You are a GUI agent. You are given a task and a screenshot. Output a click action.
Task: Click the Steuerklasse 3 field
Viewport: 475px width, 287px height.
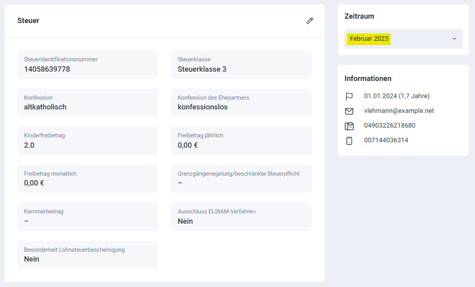(x=241, y=65)
